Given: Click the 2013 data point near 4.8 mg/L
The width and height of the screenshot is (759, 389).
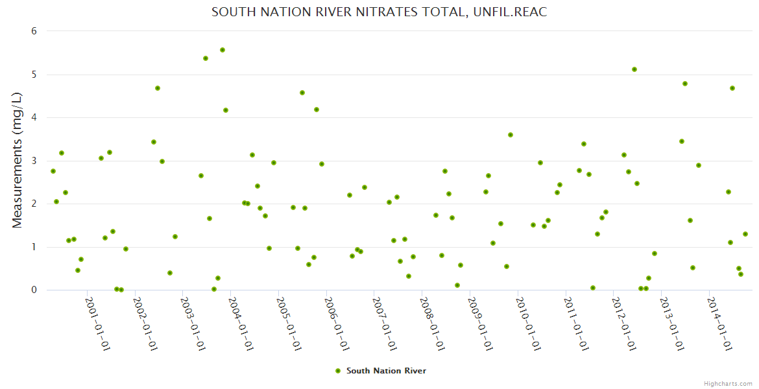Looking at the screenshot, I should point(685,84).
